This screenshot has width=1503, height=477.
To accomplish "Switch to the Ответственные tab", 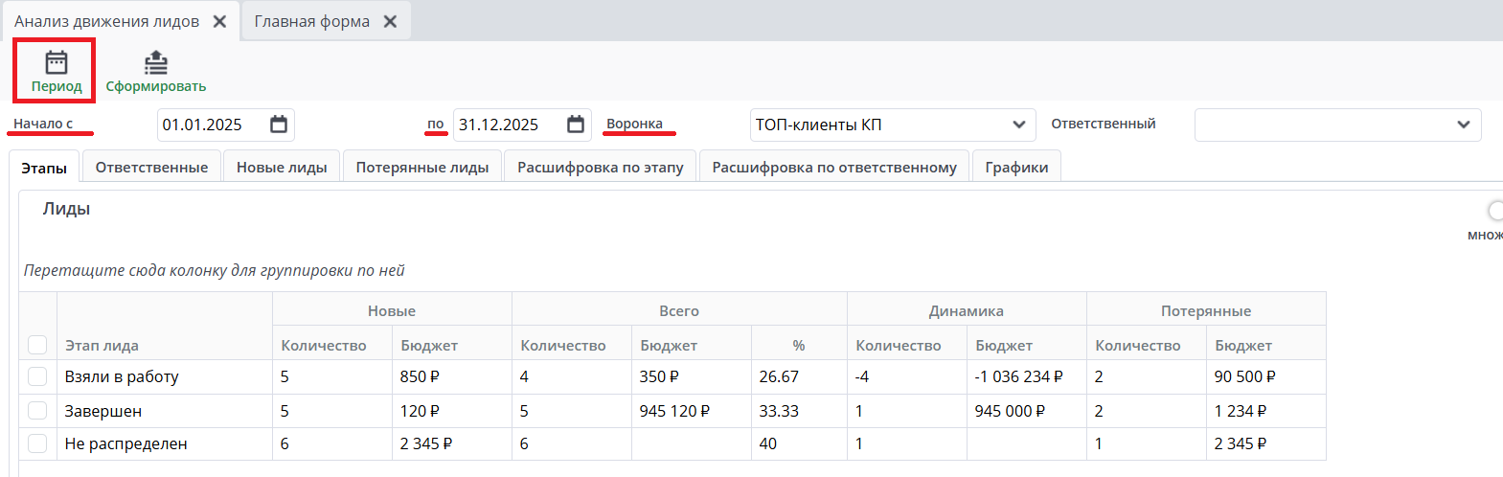I will point(151,167).
